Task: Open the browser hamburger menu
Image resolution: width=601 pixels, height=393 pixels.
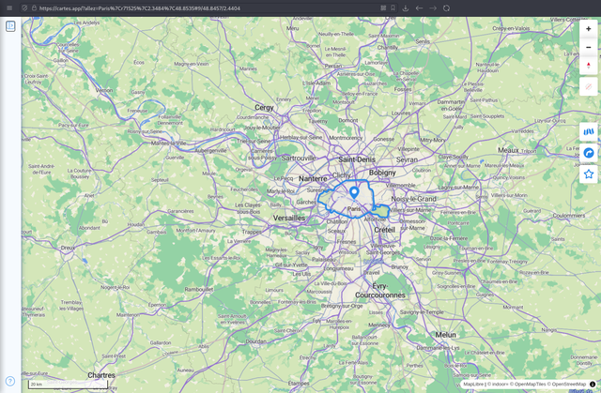Action: pos(9,8)
